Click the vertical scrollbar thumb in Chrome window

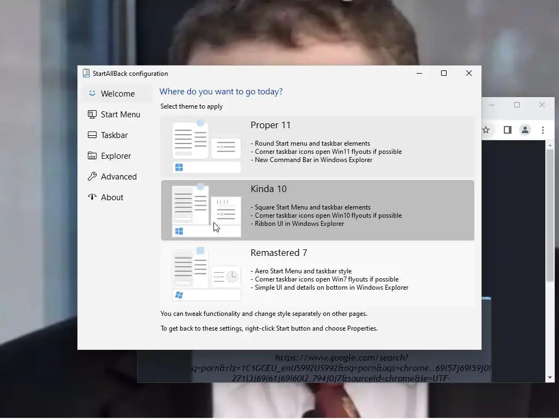point(550,215)
